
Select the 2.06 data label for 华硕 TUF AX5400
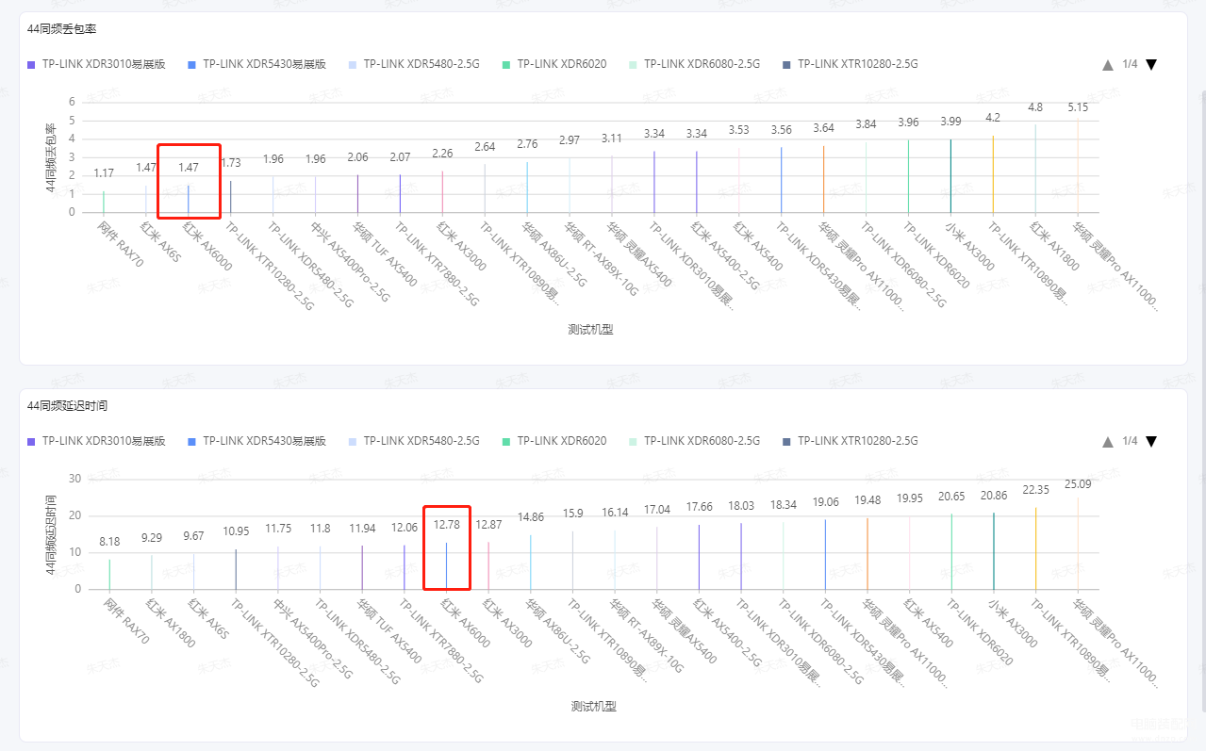357,157
